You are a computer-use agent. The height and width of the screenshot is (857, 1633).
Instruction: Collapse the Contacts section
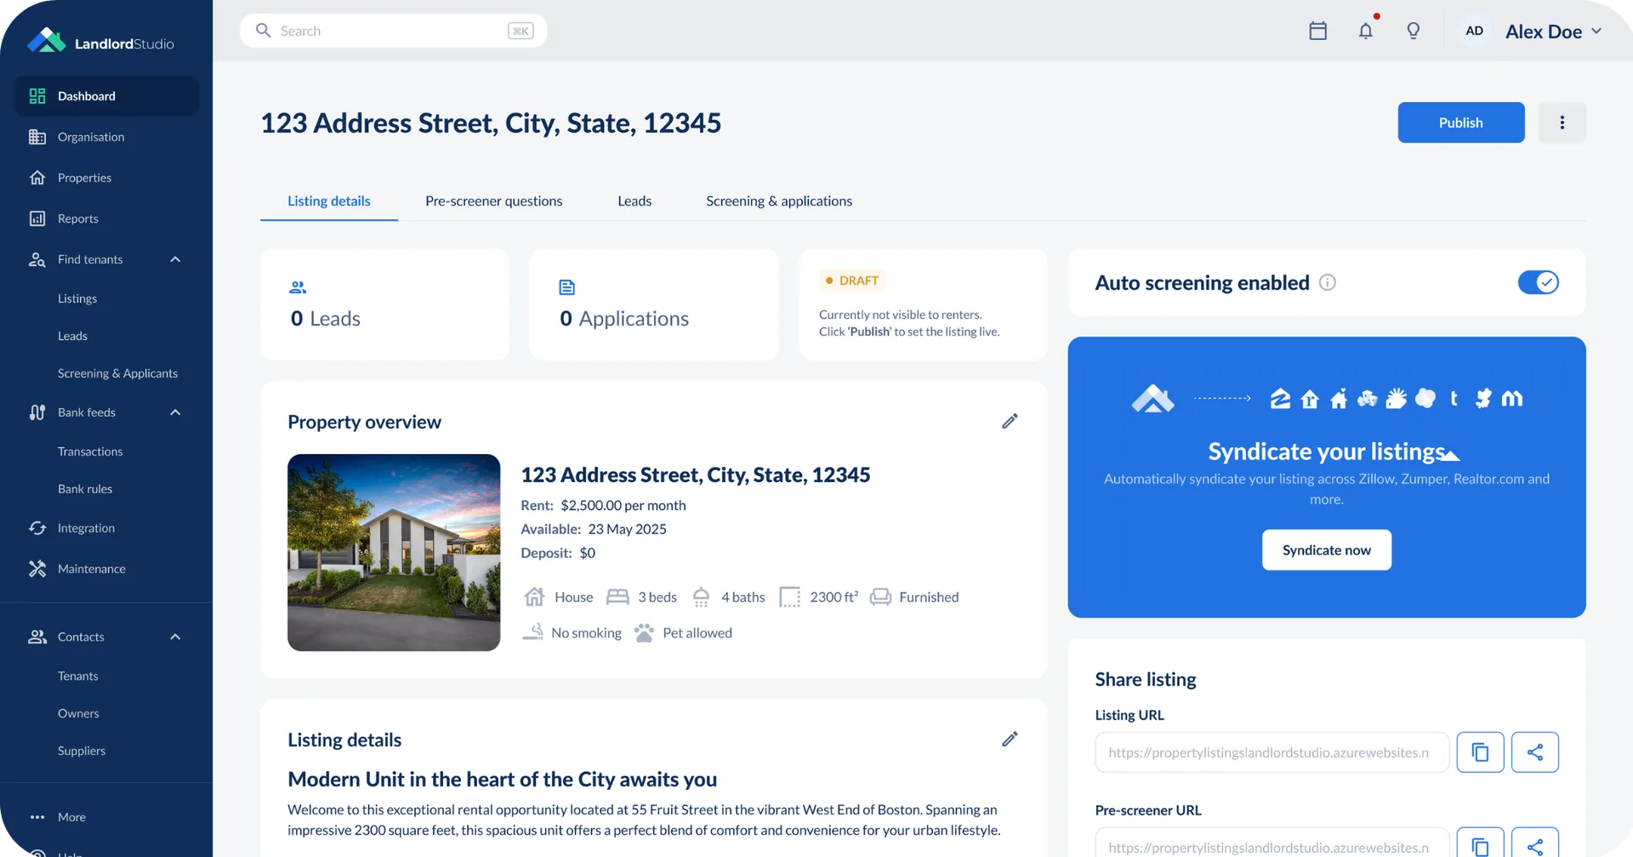(x=175, y=637)
